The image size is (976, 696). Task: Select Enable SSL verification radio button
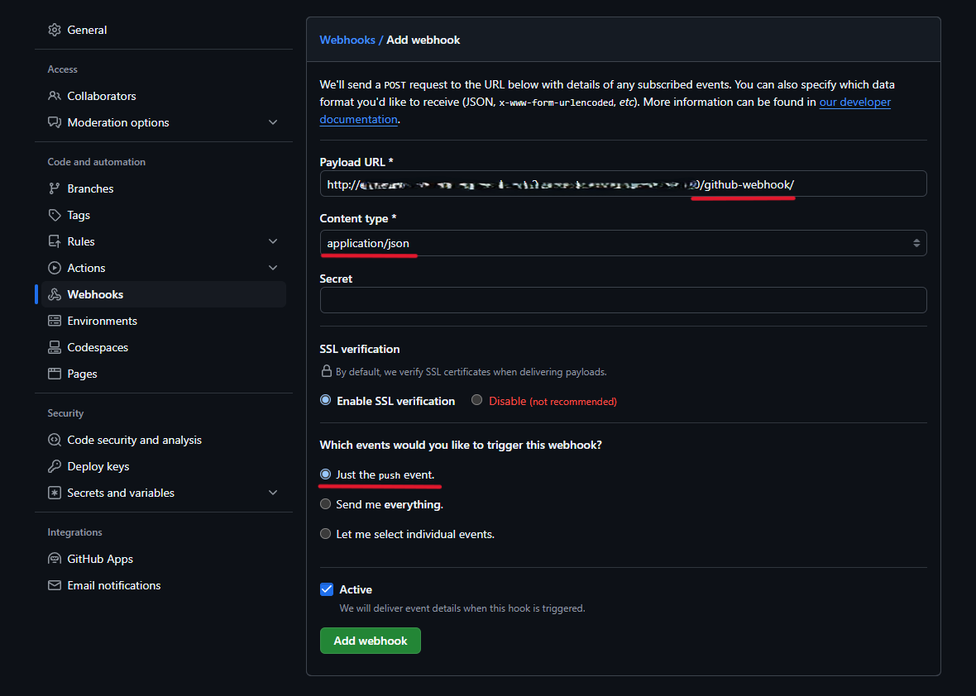coord(326,400)
